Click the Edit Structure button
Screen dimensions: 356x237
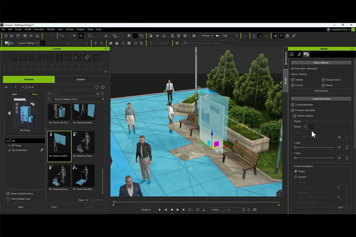[321, 91]
